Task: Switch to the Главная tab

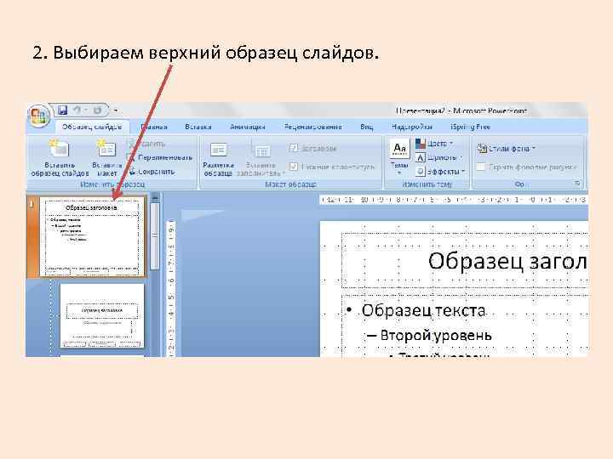Action: [x=154, y=127]
